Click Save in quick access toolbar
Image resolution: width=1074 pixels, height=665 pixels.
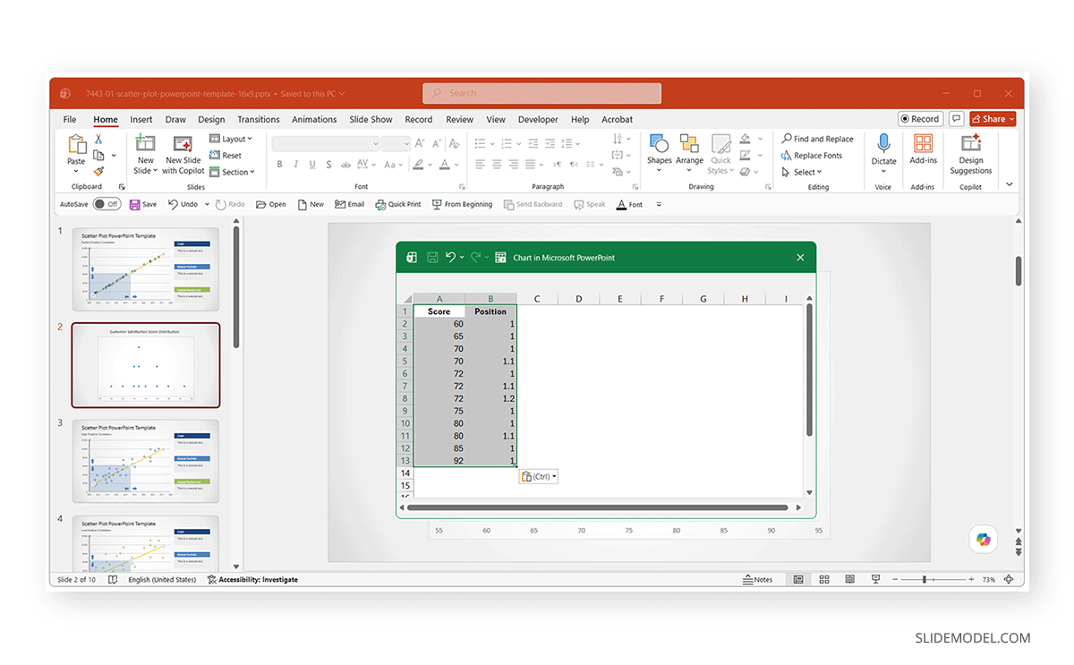[143, 204]
